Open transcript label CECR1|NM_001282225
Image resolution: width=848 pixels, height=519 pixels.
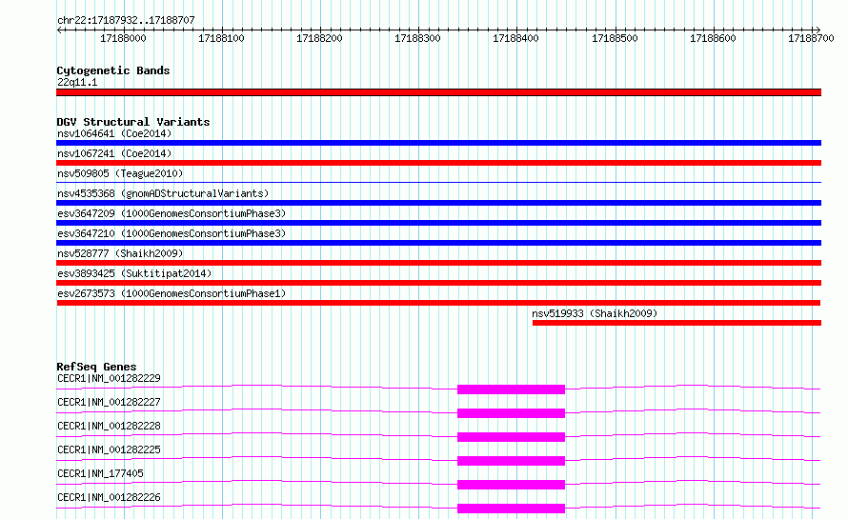[109, 449]
